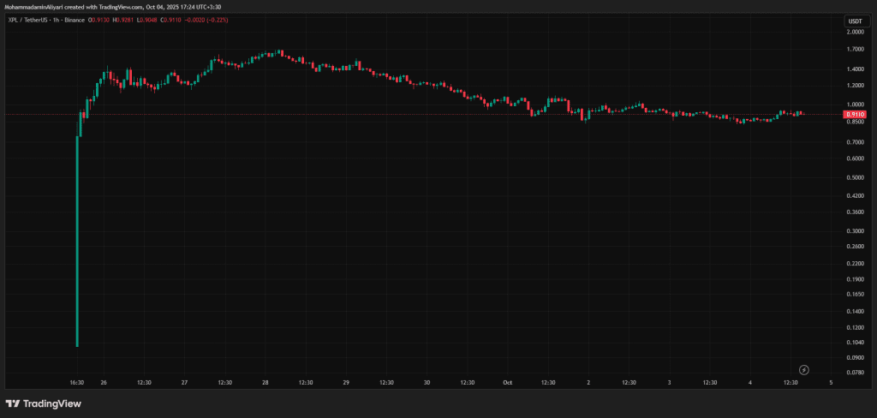Viewport: 877px width, 418px height.
Task: Click the 0.1040 price scale label
Action: coord(855,342)
